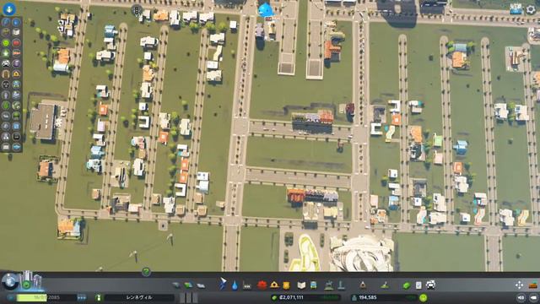Open the Economy green money panel

coord(407,285)
